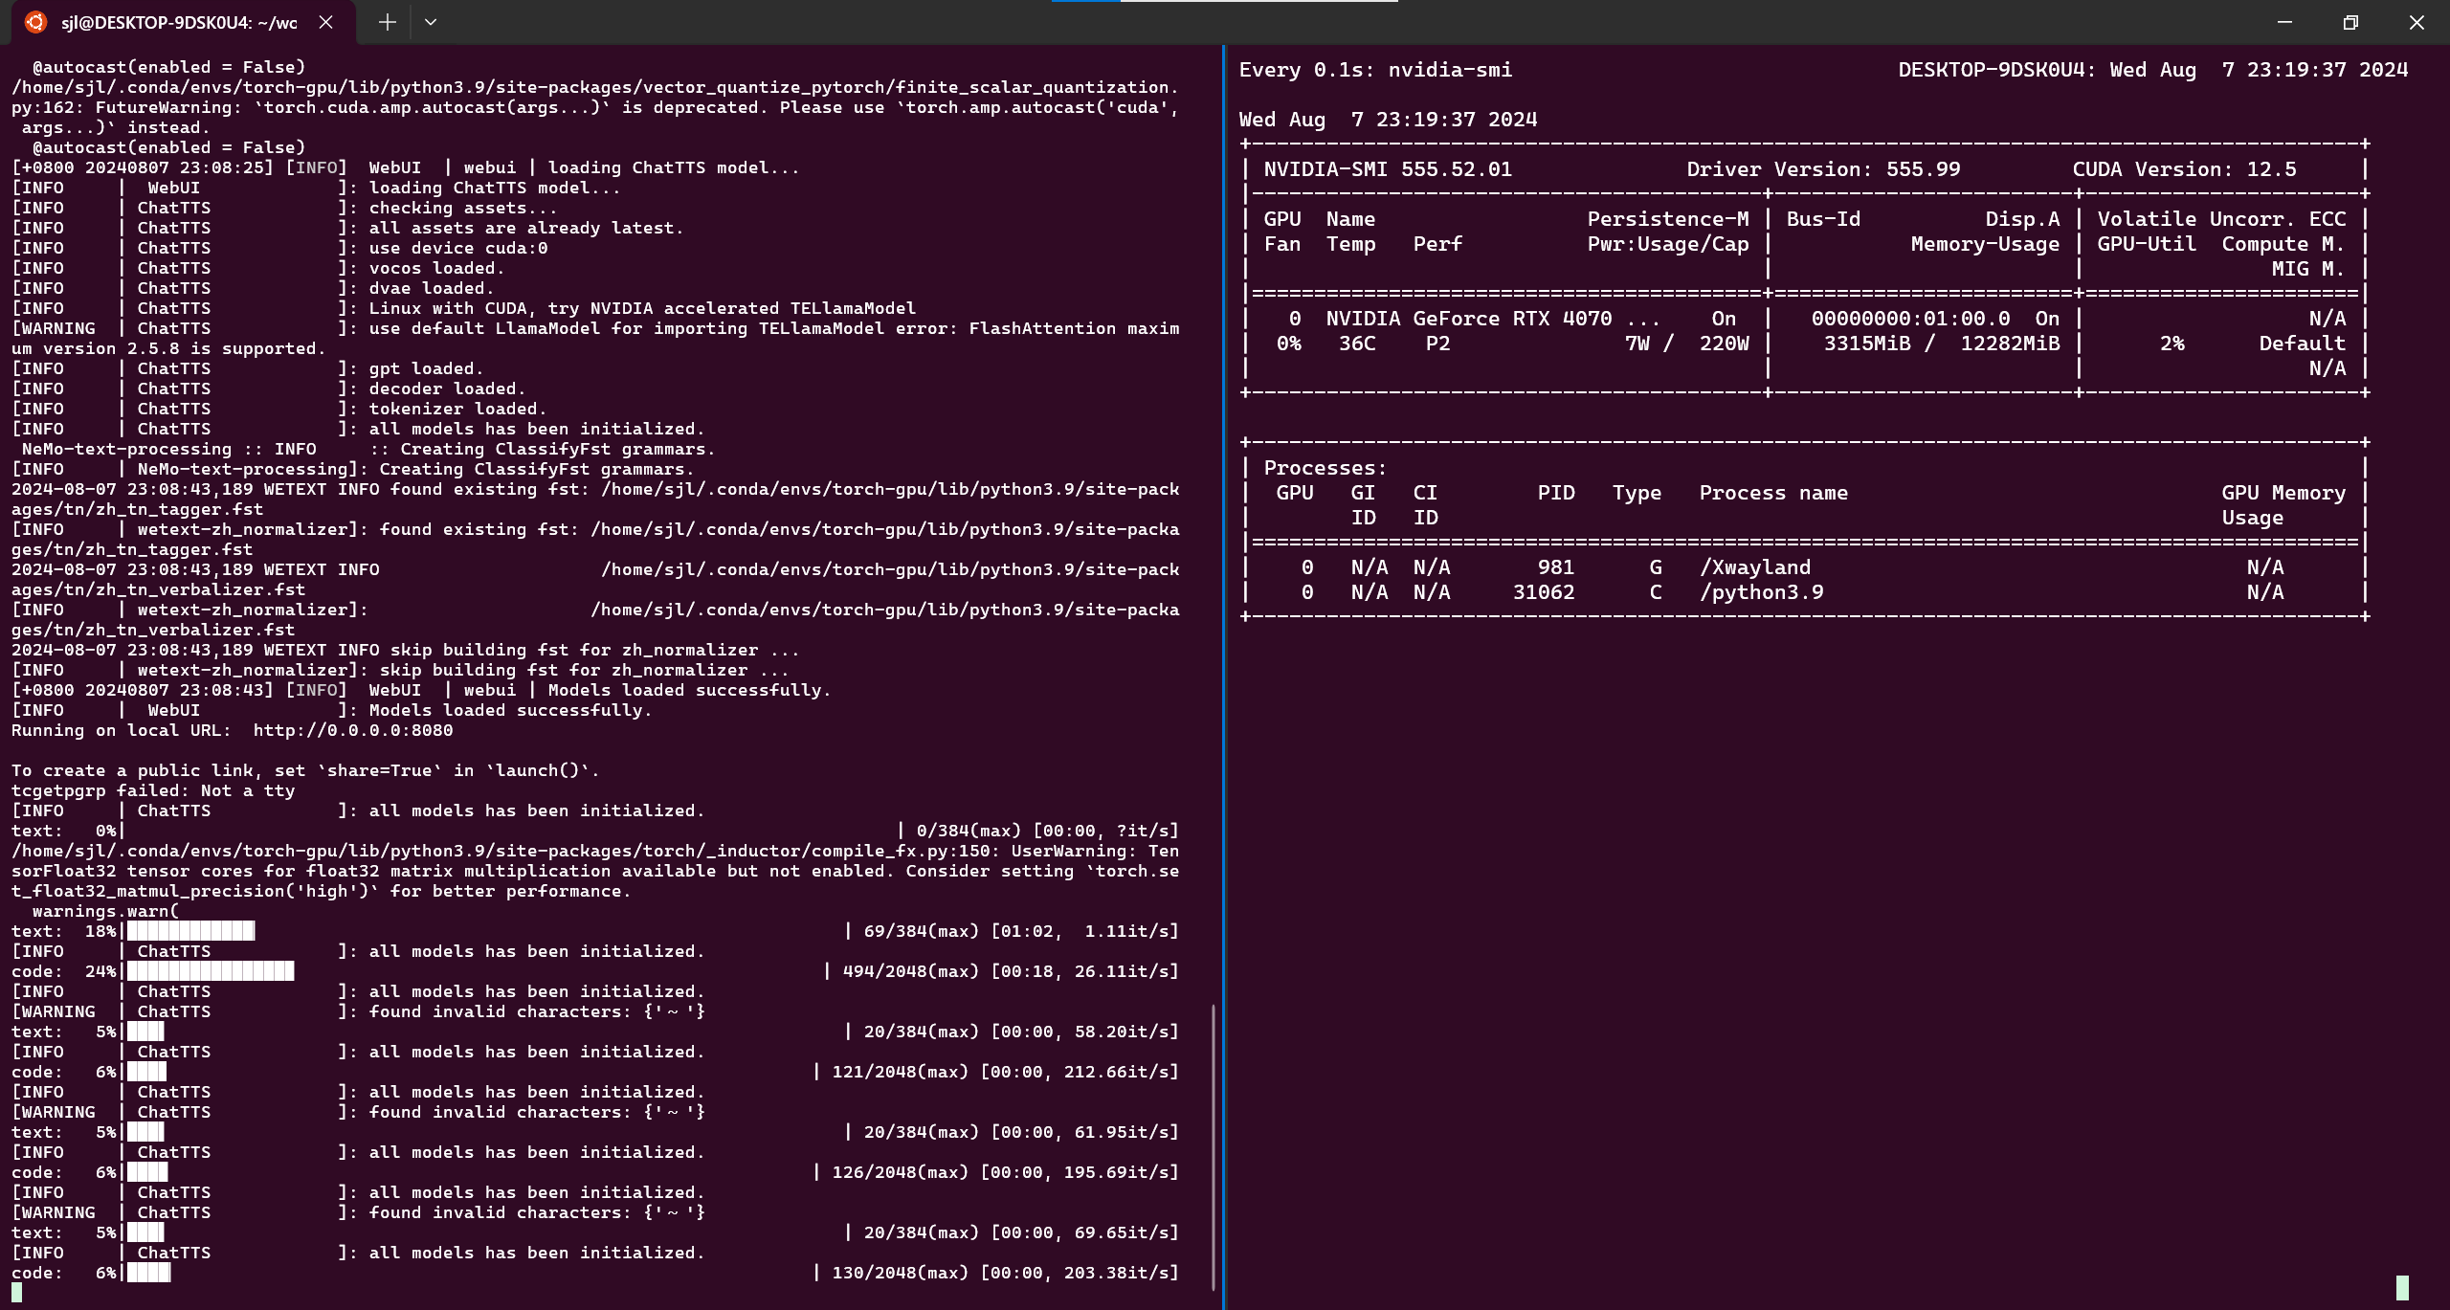Click the Ubuntu icon on the terminal tab
The height and width of the screenshot is (1310, 2450).
click(35, 22)
